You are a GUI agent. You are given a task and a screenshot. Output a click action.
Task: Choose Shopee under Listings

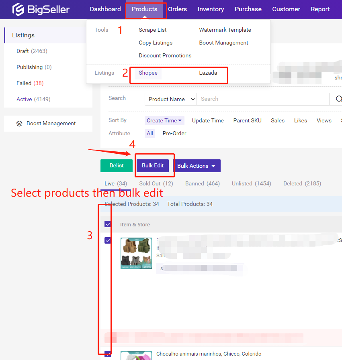pos(148,73)
